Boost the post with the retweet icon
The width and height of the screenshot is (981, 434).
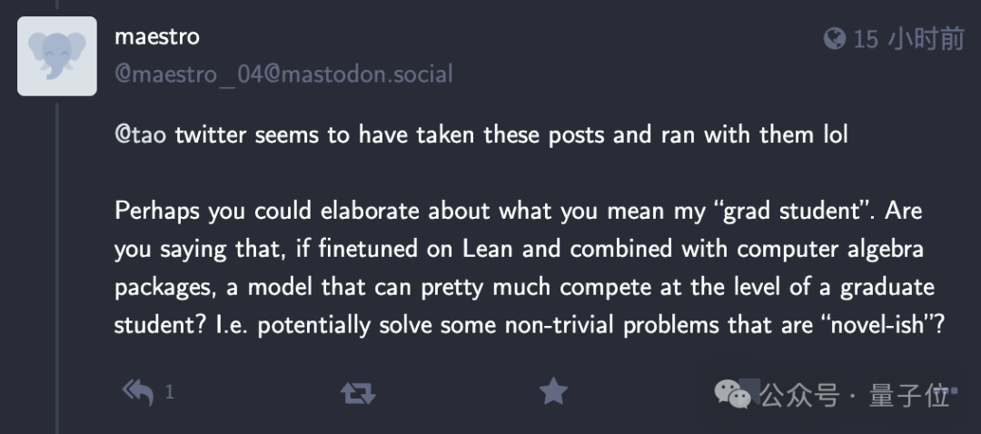[357, 392]
